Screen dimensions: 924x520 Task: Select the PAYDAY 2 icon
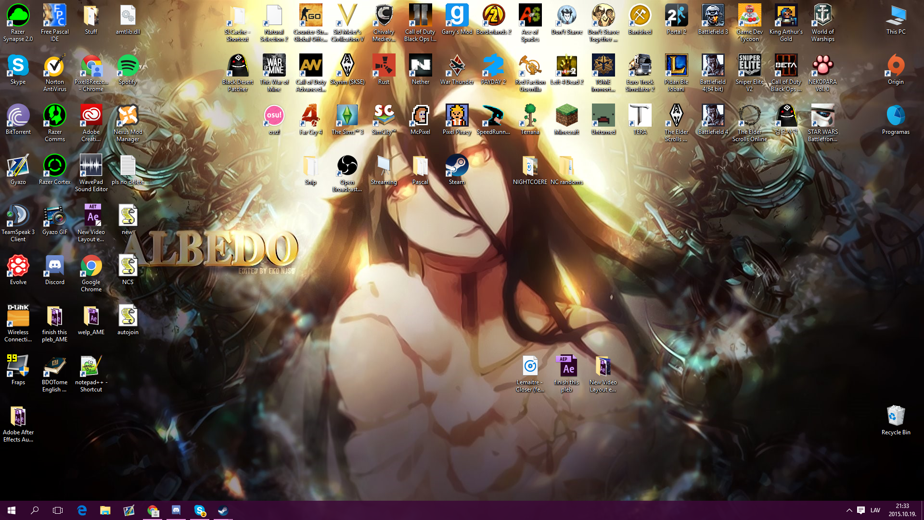(493, 69)
